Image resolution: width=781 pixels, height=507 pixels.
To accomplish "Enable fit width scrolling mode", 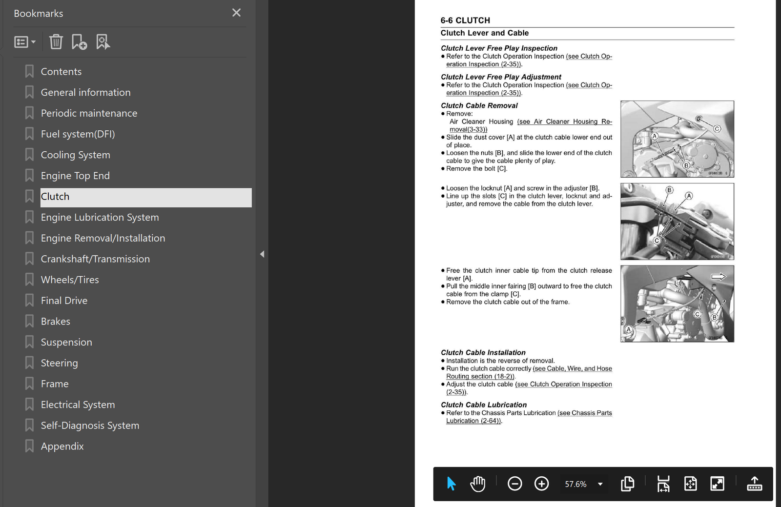I will coord(663,484).
